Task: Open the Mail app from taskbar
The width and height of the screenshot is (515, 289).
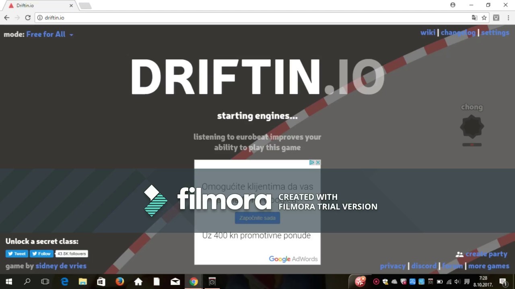Action: click(175, 282)
